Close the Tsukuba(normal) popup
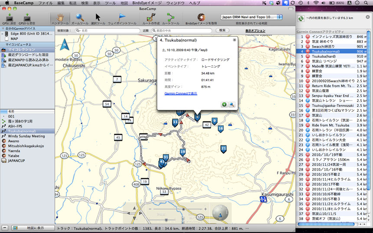Viewport: 373px width, 233px height. click(x=234, y=40)
